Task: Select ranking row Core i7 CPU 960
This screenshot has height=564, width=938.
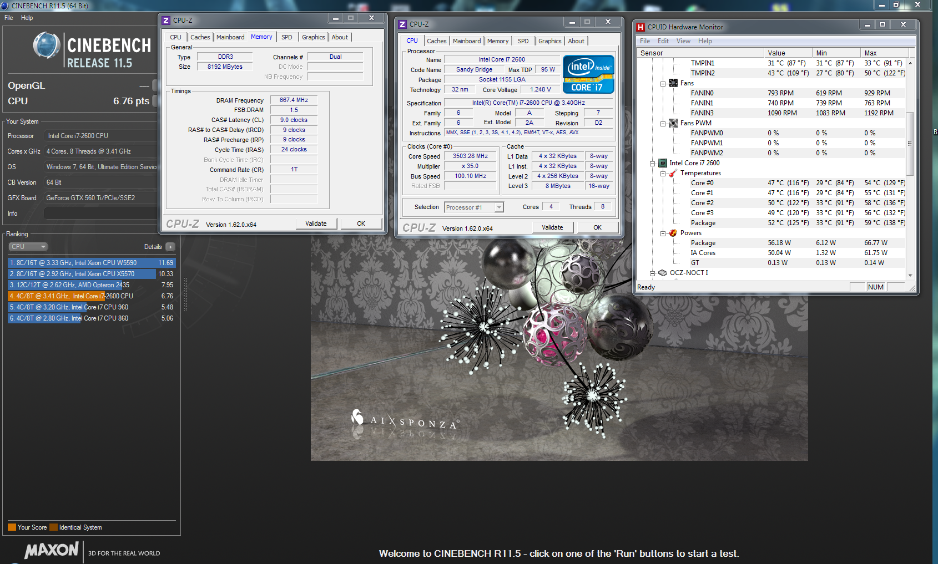Action: point(92,307)
